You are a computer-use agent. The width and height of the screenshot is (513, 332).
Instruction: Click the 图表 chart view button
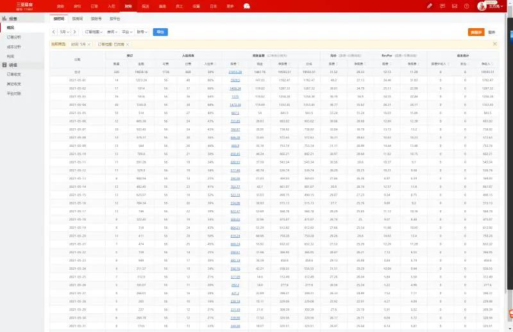[491, 32]
